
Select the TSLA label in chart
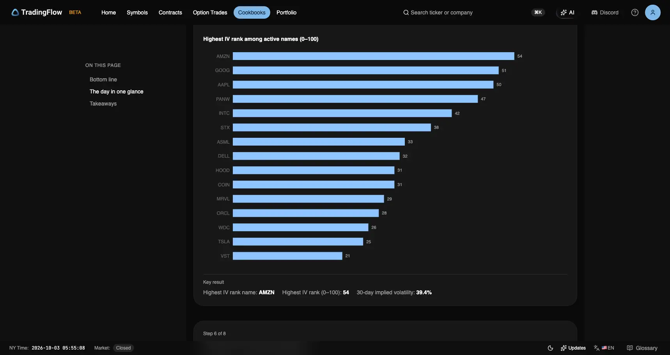tap(224, 242)
